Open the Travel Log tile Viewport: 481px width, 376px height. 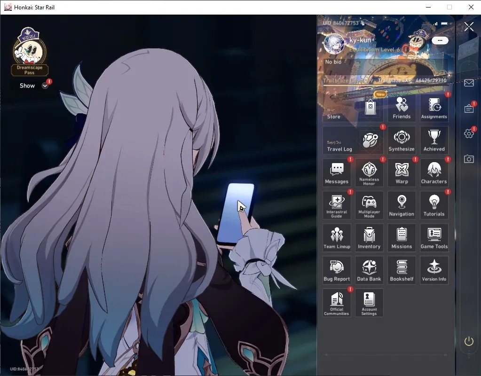[x=353, y=140]
